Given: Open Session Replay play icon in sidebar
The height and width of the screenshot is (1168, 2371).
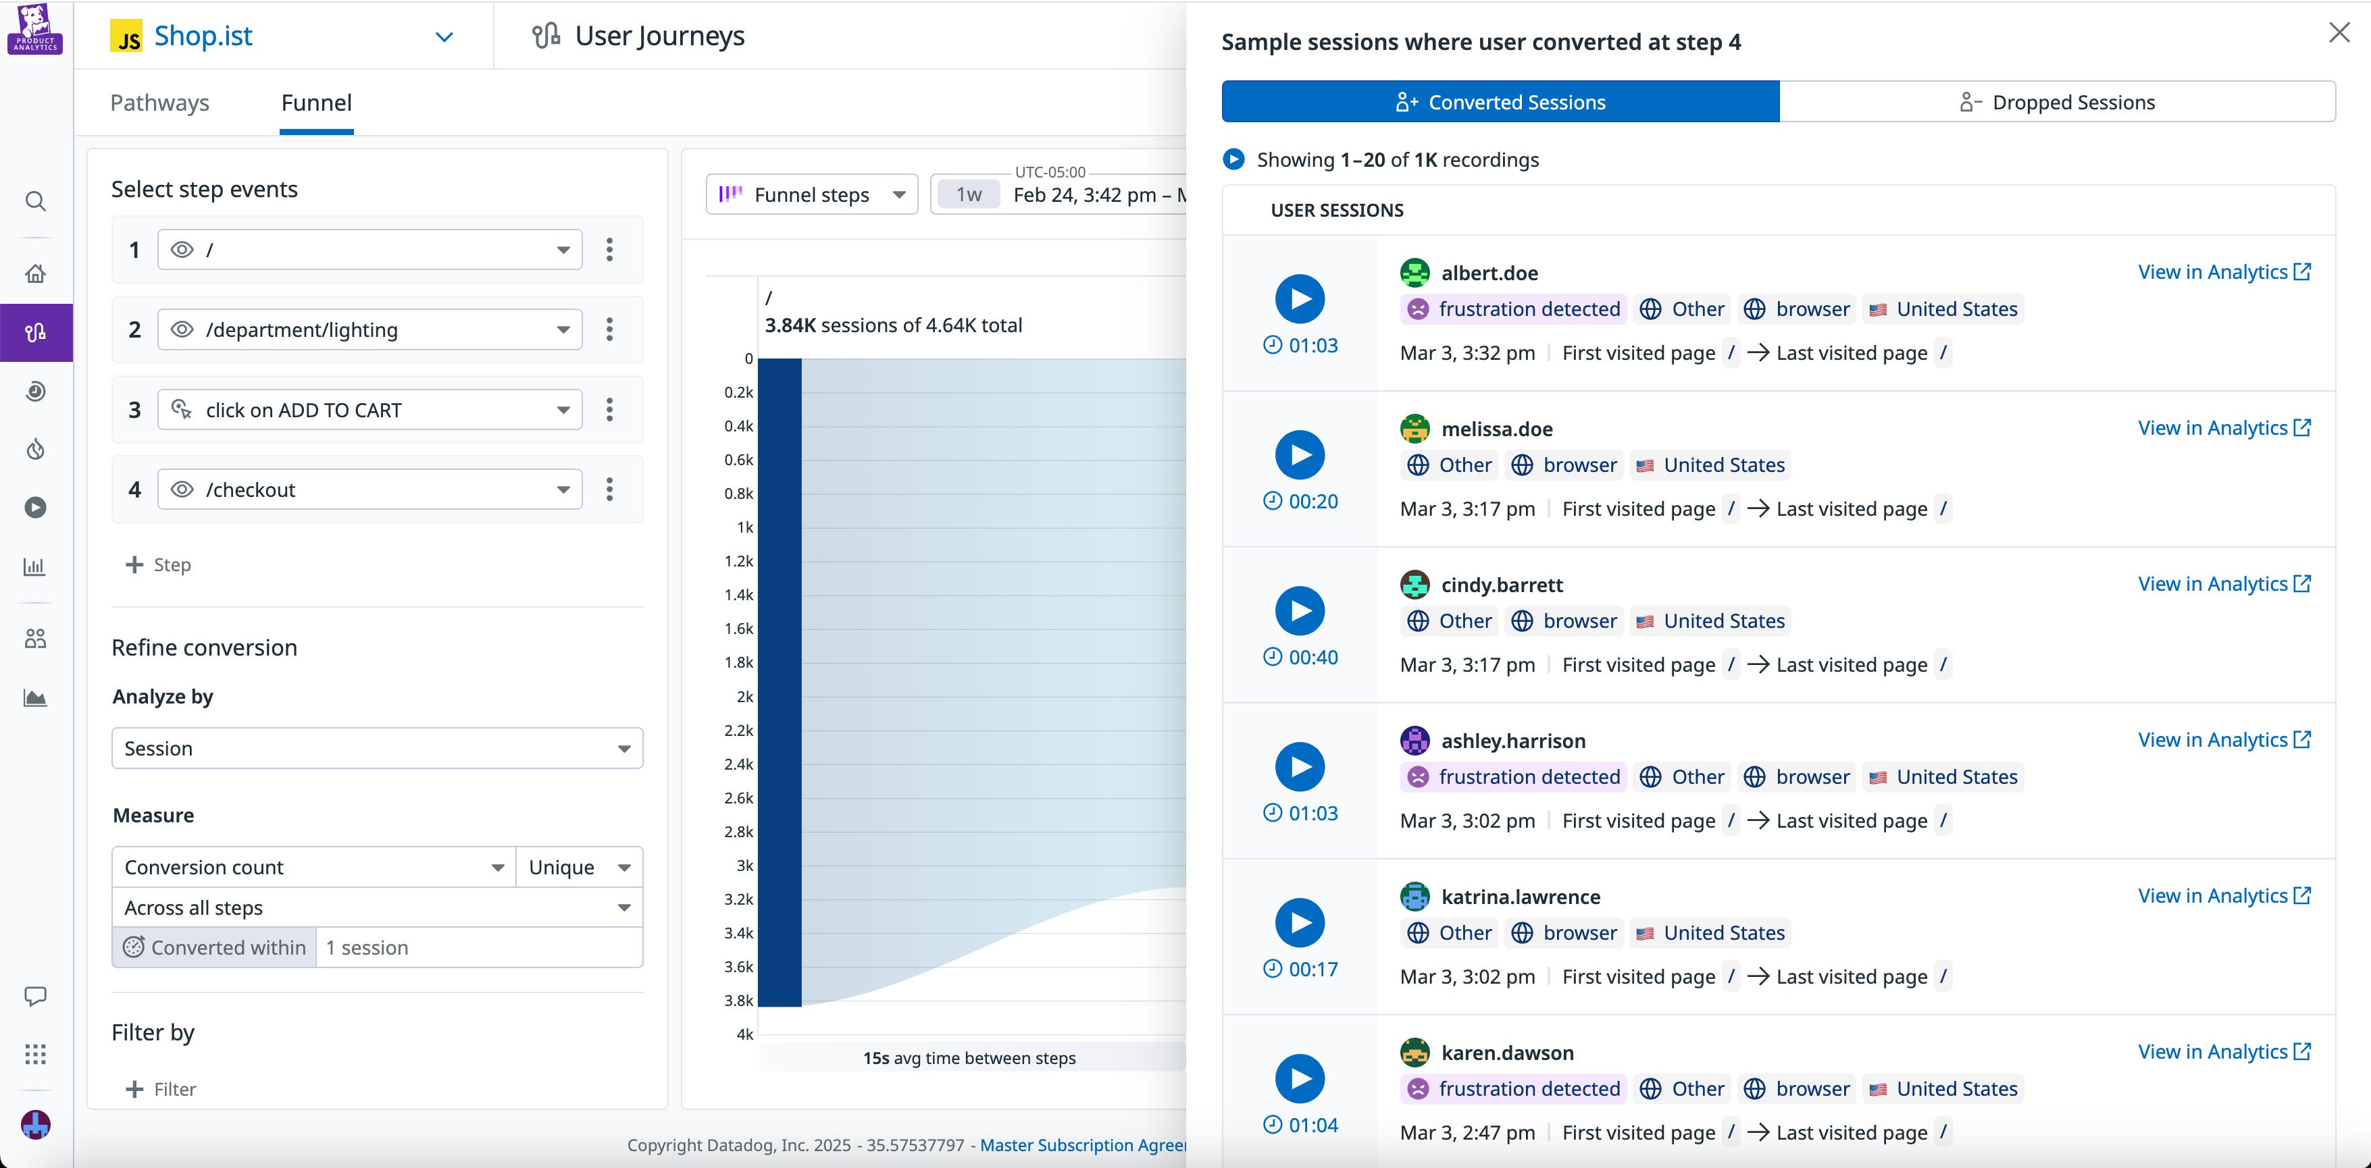Looking at the screenshot, I should [35, 508].
